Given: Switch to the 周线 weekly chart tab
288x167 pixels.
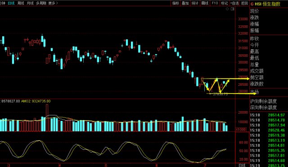Looking at the screenshot, I should click(x=21, y=3).
